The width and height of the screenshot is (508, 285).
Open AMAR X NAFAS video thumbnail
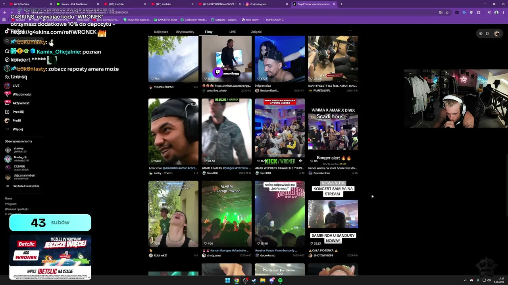227,131
